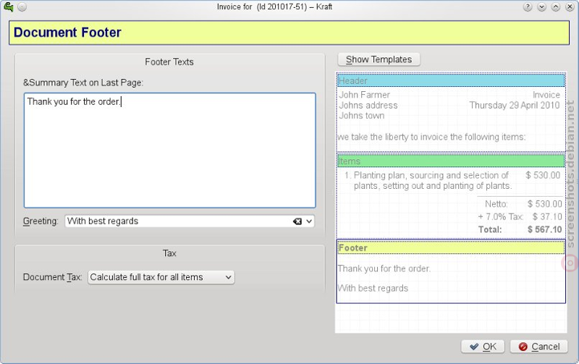This screenshot has width=579, height=364.
Task: Click the round pin button beside the Kraft icon
Action: click(22, 7)
